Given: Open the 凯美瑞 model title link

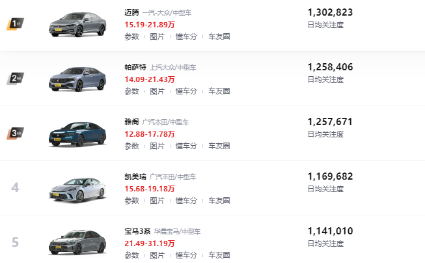Looking at the screenshot, I should click(135, 176).
